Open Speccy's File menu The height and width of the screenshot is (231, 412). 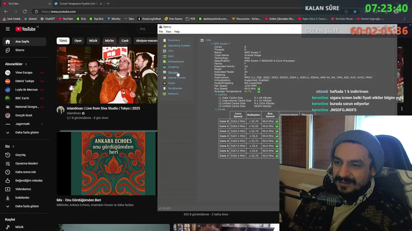161,32
